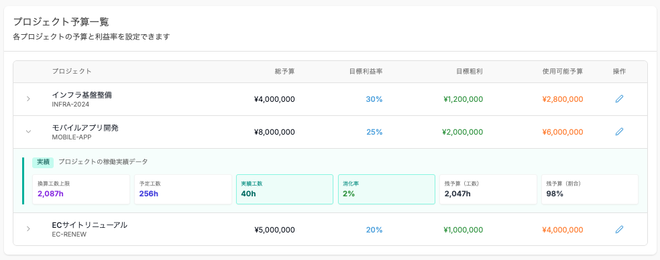This screenshot has height=260, width=660.
Task: Click the MOBILE-APP project code
Action: 72,137
